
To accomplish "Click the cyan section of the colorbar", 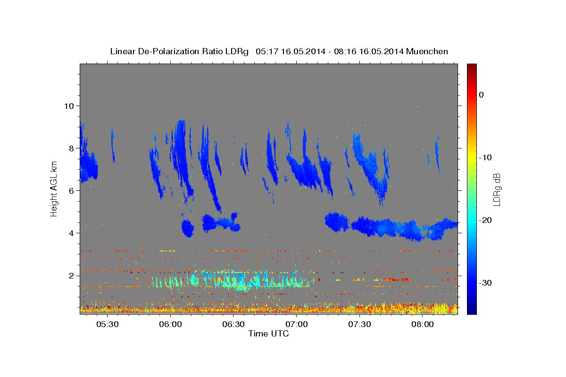I will [472, 220].
